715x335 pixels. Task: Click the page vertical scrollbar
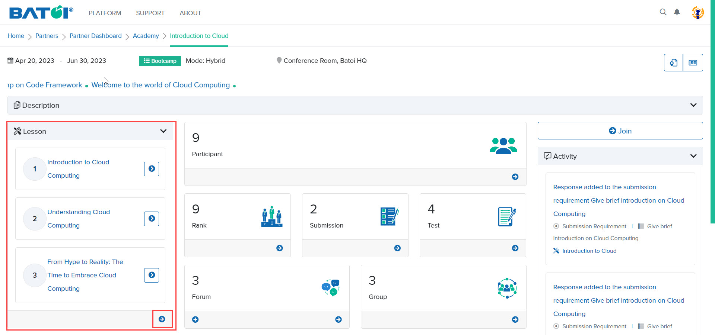(x=713, y=112)
